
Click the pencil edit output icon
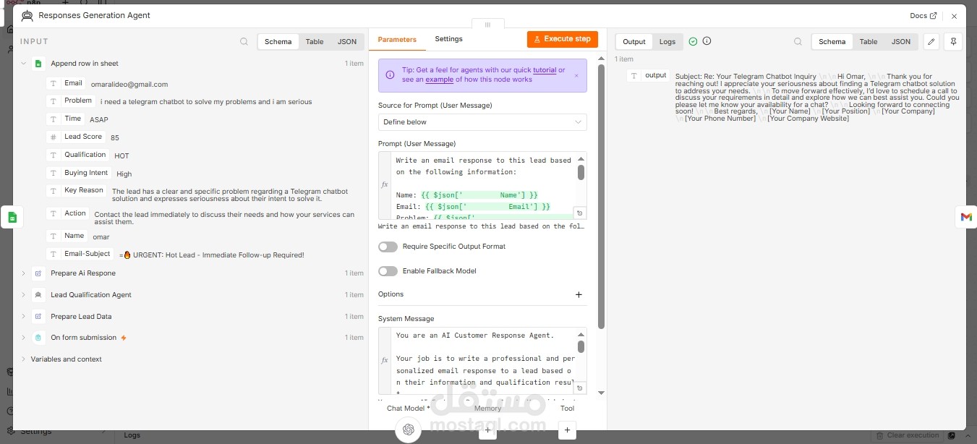[931, 42]
